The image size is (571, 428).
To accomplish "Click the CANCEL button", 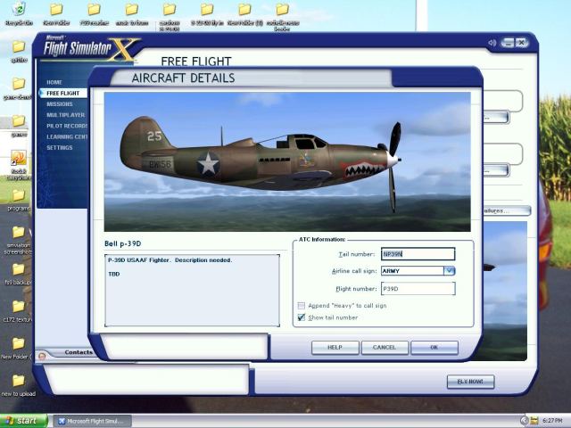I will [385, 348].
